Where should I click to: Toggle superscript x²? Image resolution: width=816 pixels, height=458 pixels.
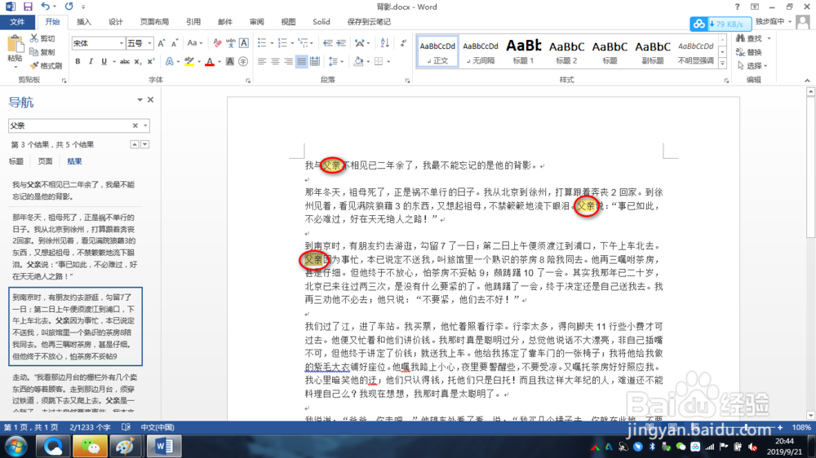(150, 61)
